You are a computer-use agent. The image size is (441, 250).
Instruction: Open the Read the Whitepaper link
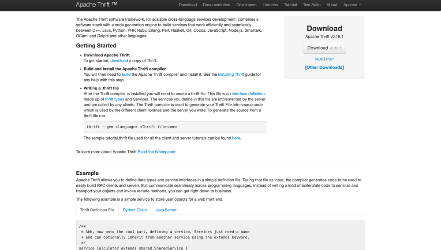point(157,152)
